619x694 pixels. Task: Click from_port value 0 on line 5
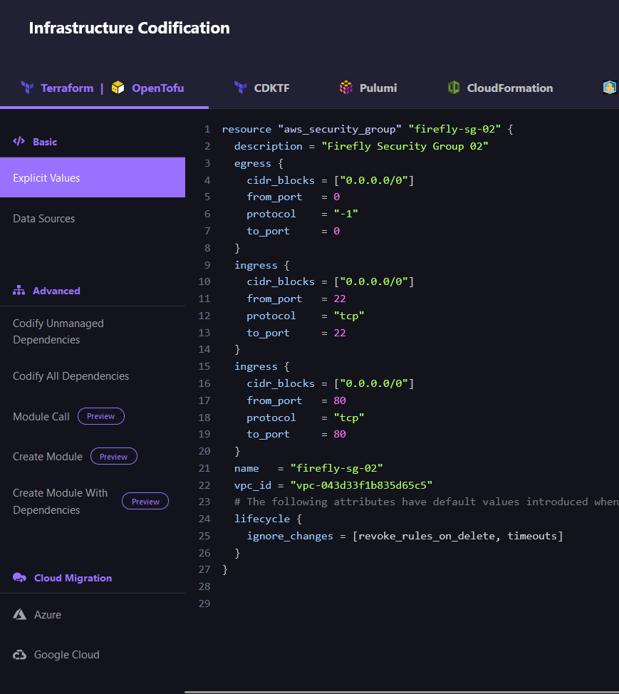point(337,197)
